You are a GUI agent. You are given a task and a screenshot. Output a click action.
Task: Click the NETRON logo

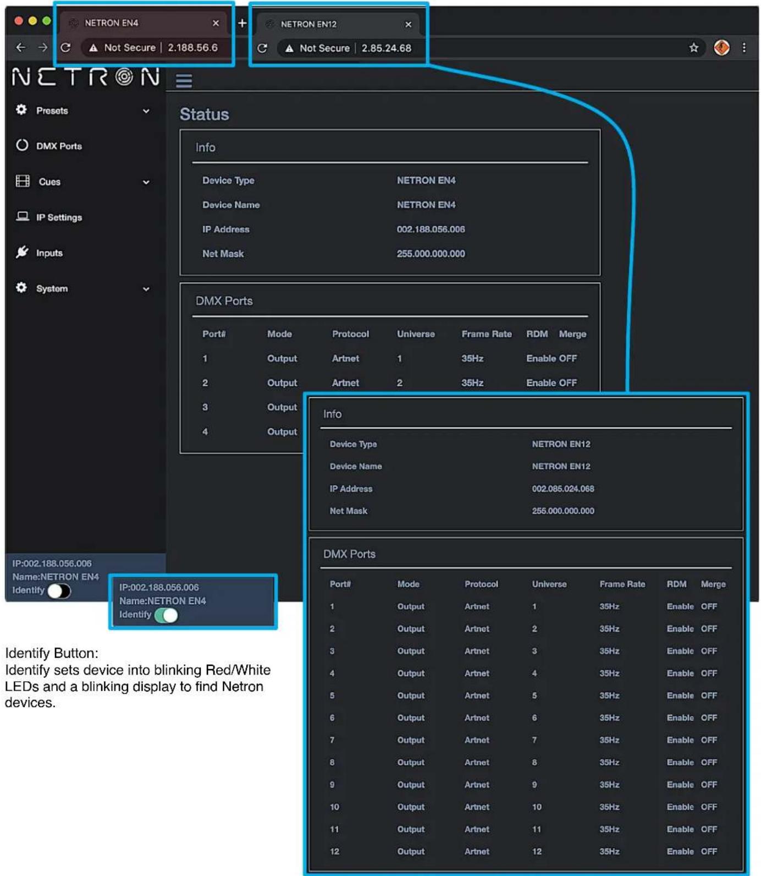(x=86, y=77)
